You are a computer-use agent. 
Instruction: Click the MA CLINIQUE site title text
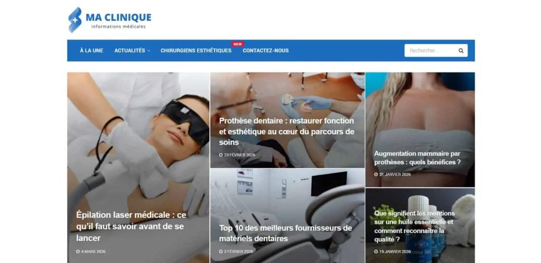pyautogui.click(x=118, y=17)
